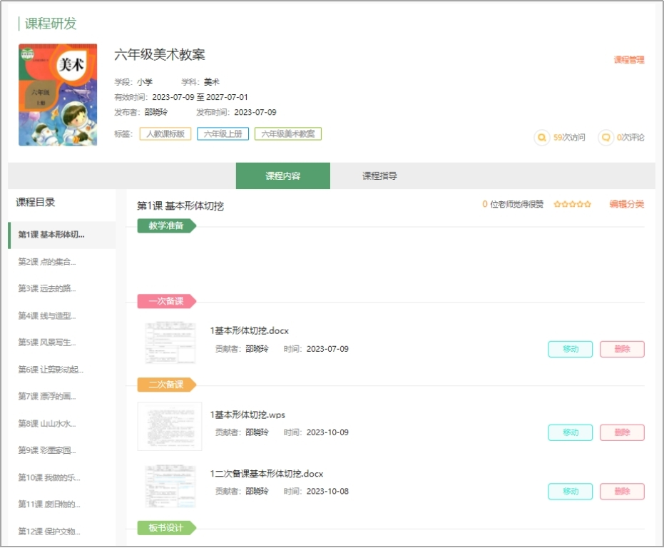This screenshot has height=548, width=664.
Task: Switch to the 课程指导 tab
Action: coord(379,176)
